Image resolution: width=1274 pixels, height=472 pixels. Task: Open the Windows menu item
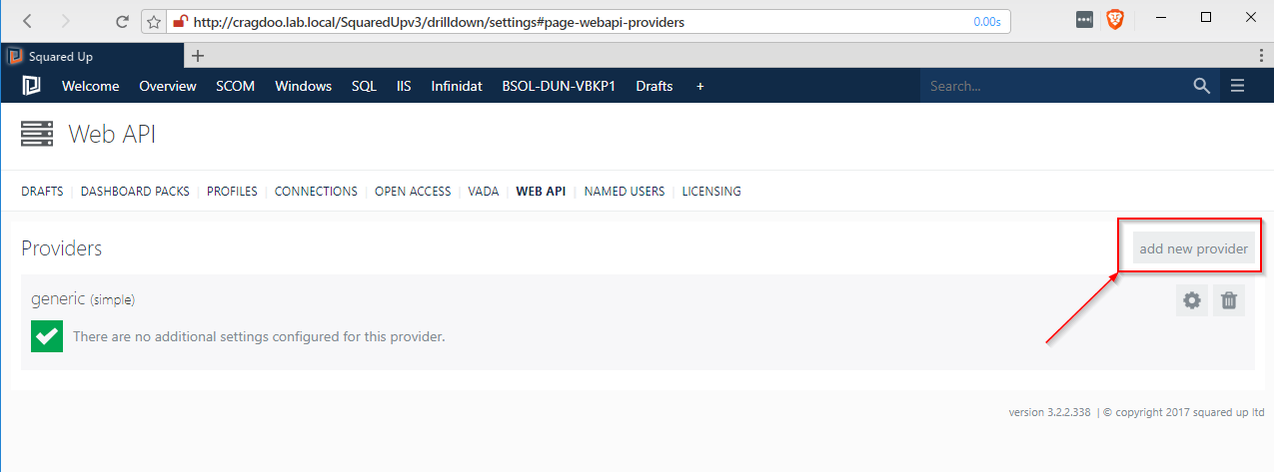click(x=304, y=86)
